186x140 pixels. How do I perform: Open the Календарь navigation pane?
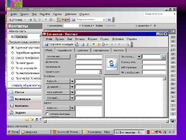pos(25,99)
